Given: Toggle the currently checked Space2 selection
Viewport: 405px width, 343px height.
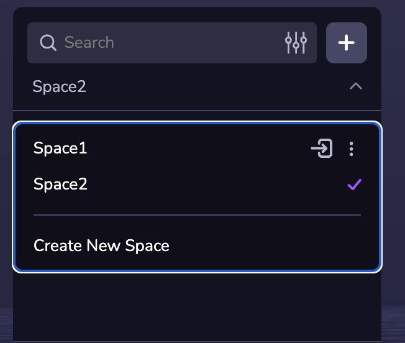Looking at the screenshot, I should pyautogui.click(x=354, y=185).
